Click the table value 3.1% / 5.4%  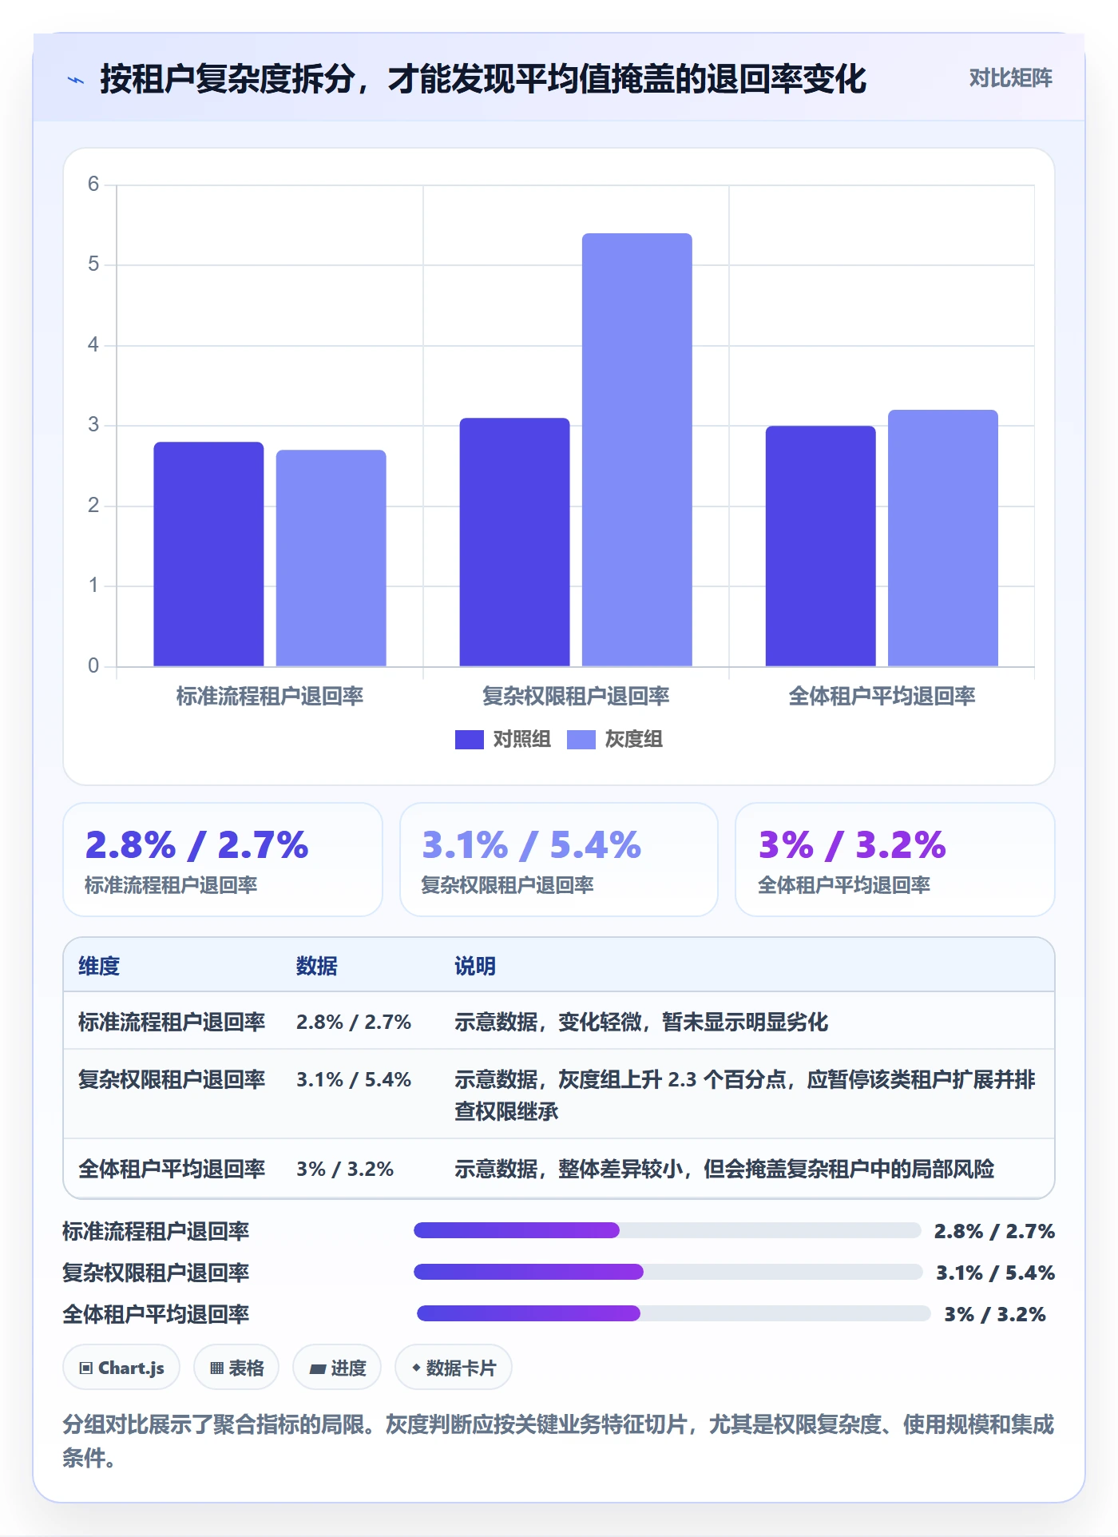click(354, 1079)
